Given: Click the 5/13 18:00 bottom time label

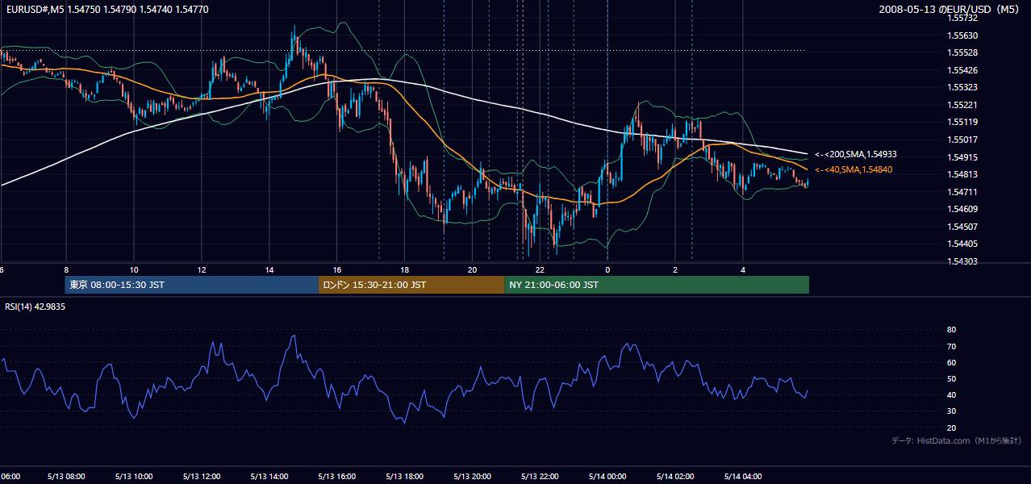Looking at the screenshot, I should click(x=405, y=476).
